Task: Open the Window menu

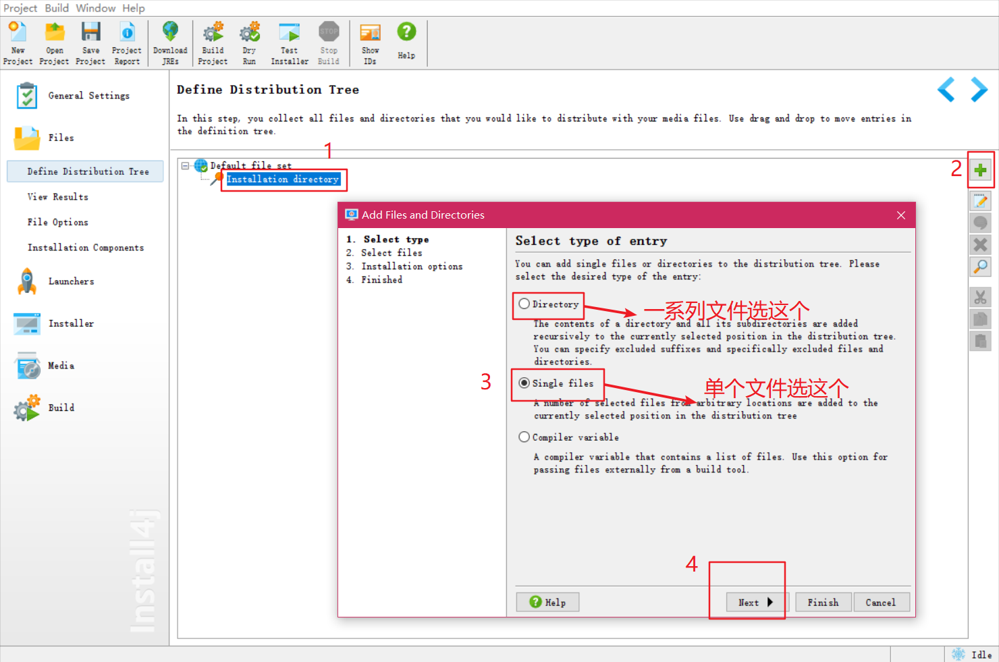Action: [95, 8]
